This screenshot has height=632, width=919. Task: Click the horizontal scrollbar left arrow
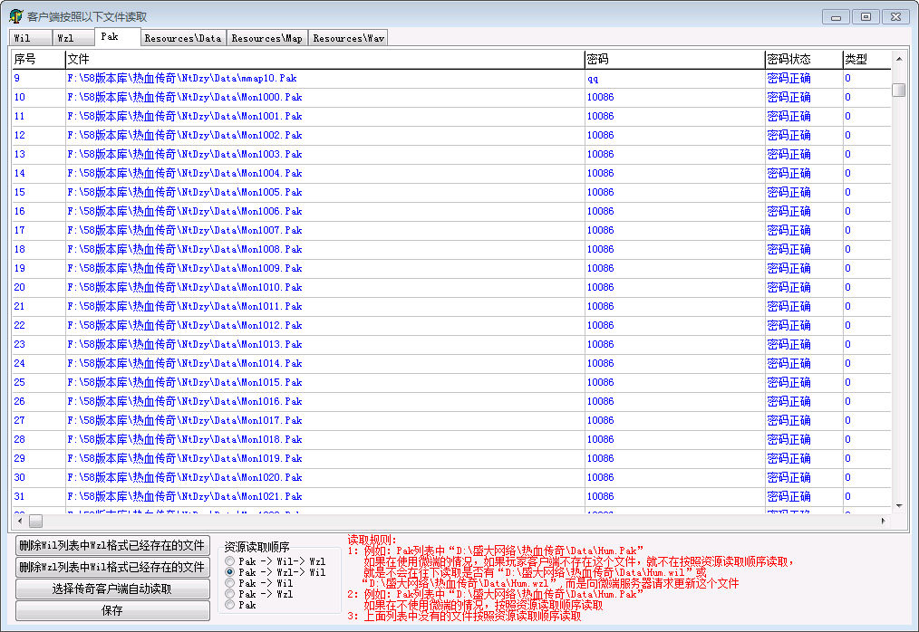coord(18,522)
